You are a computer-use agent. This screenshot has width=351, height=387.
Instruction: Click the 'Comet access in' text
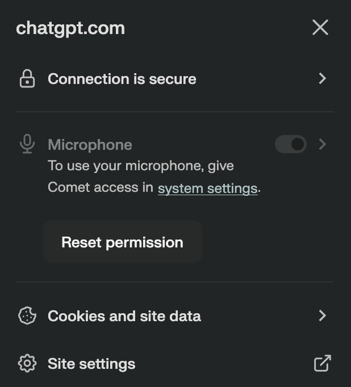101,188
